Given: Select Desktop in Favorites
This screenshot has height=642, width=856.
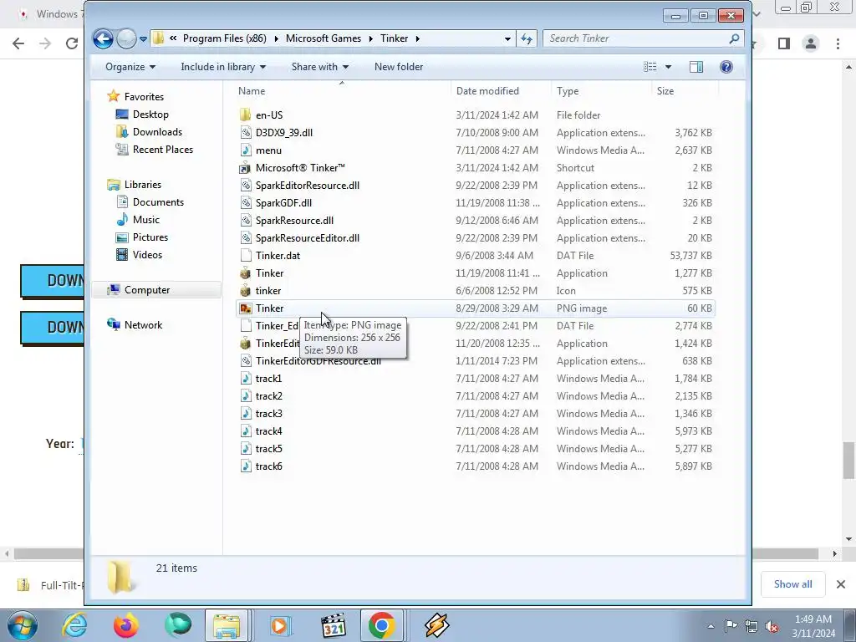Looking at the screenshot, I should 150,114.
